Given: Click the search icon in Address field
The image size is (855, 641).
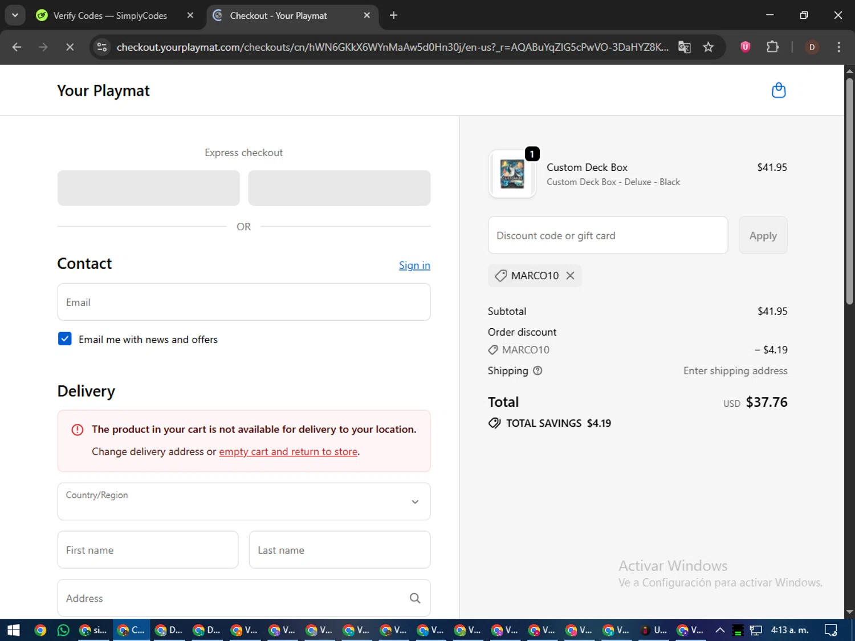Looking at the screenshot, I should [415, 598].
